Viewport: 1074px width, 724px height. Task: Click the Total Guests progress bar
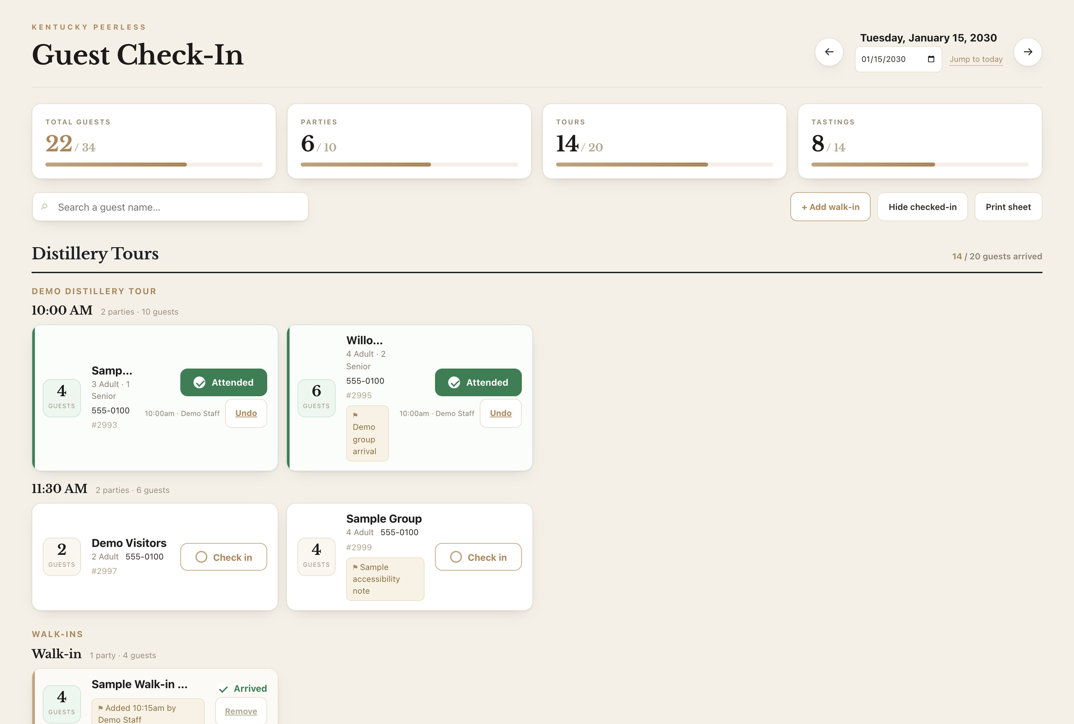coord(154,165)
